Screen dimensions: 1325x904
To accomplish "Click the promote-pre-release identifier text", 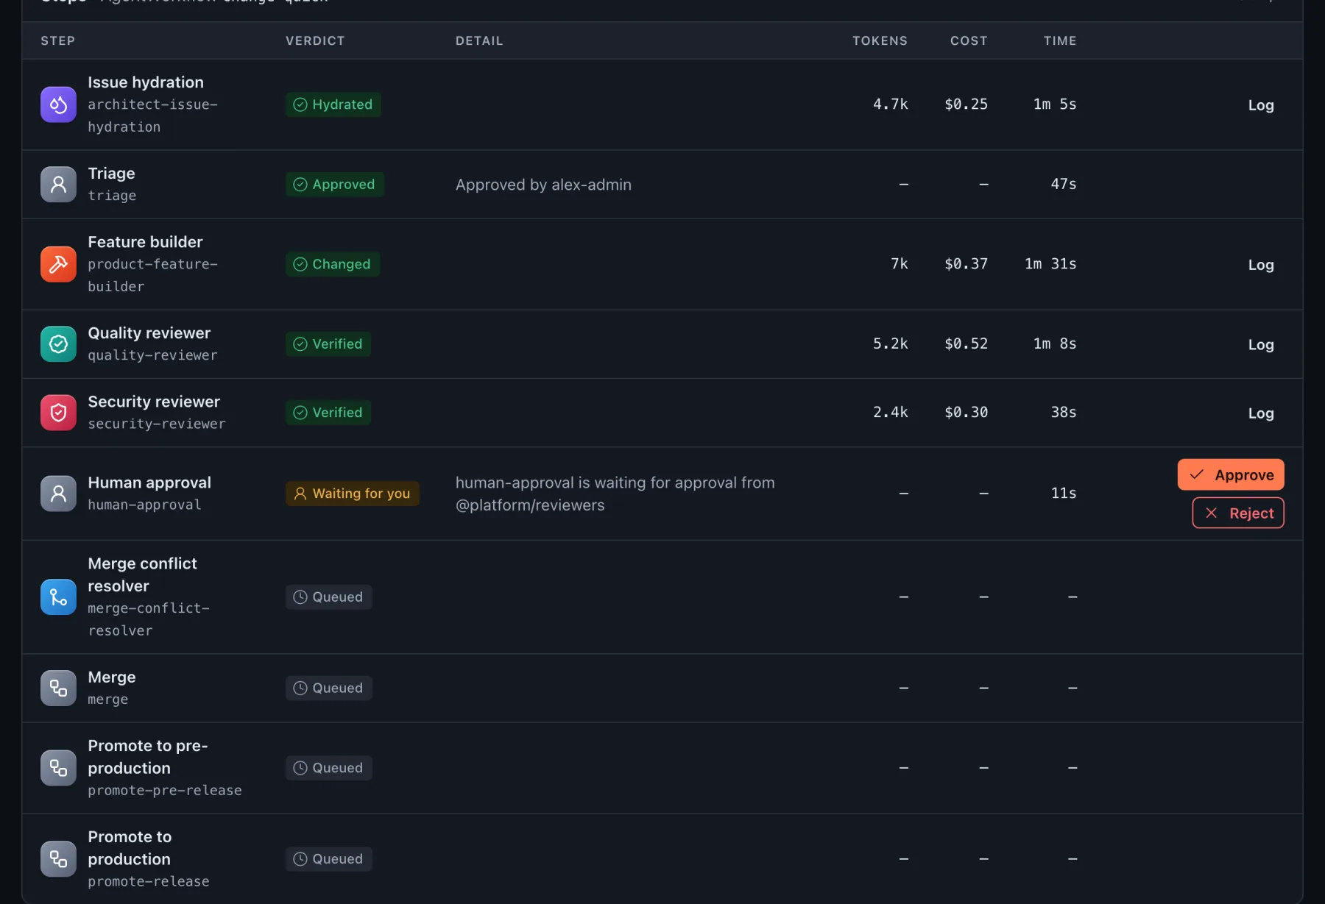I will pyautogui.click(x=165, y=790).
